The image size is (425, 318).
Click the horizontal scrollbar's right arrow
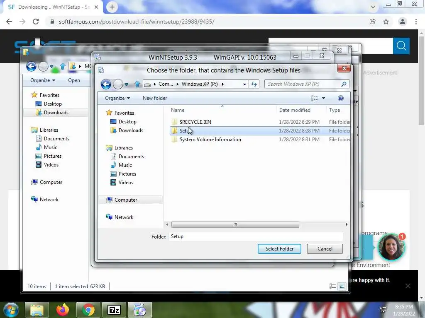(347, 225)
